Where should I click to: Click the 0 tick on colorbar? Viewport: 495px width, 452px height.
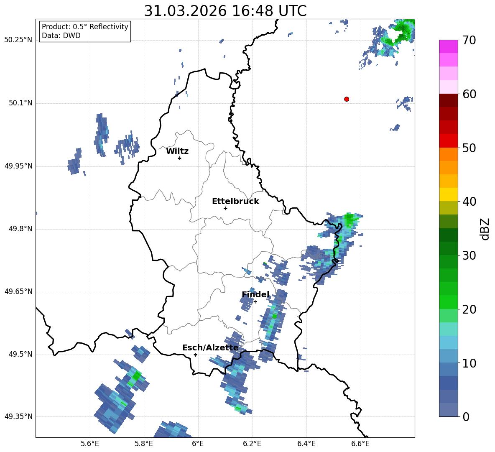point(466,417)
